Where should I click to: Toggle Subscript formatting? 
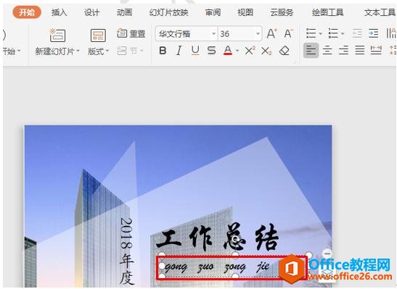pos(266,51)
